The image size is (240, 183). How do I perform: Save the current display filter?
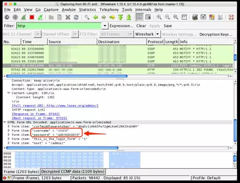168,26
